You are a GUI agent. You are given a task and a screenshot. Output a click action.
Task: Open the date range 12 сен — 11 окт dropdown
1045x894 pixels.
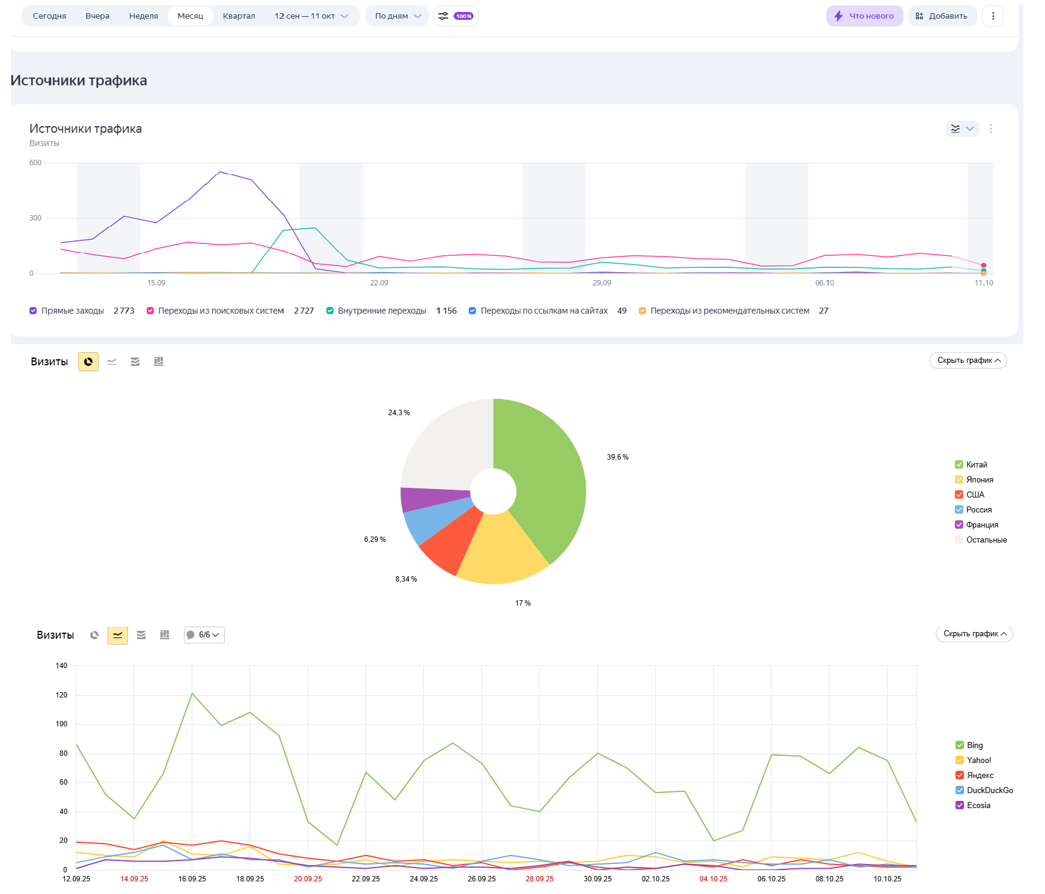[x=311, y=16]
